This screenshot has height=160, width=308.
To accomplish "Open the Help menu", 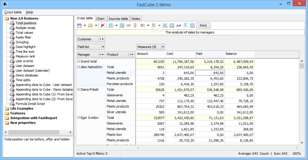I will (29, 12).
